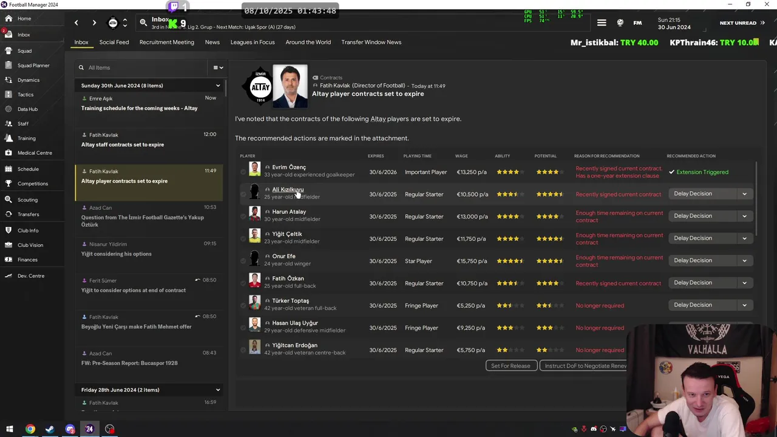Go to Dynamics in the sidebar
Viewport: 777px width, 437px height.
28,80
